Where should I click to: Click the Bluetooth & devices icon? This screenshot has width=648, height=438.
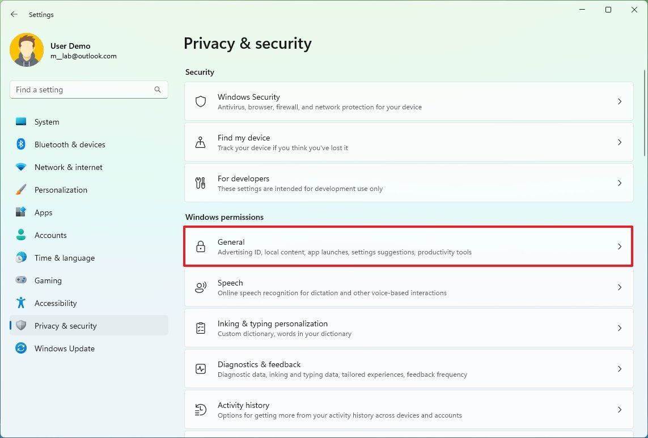21,144
